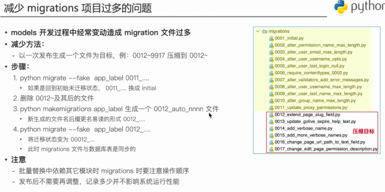Screen dimensions: 385x192
Task: Select file 0005_alter_user_last_login_null.py
Action: click(x=309, y=66)
